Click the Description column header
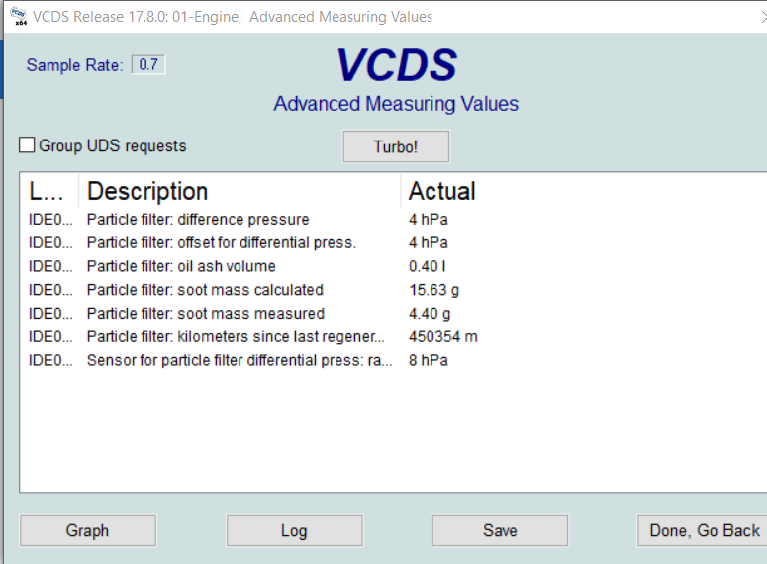Screen dimensions: 767x564 [x=240, y=191]
